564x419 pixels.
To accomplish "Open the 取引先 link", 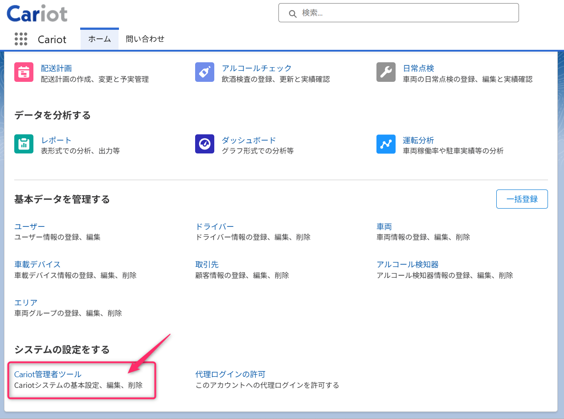I will tap(207, 265).
